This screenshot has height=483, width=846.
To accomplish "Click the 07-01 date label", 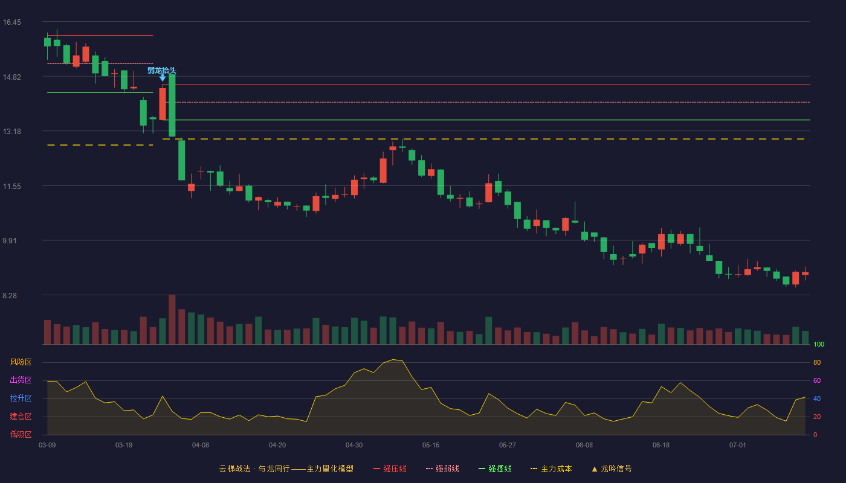I will pos(738,445).
